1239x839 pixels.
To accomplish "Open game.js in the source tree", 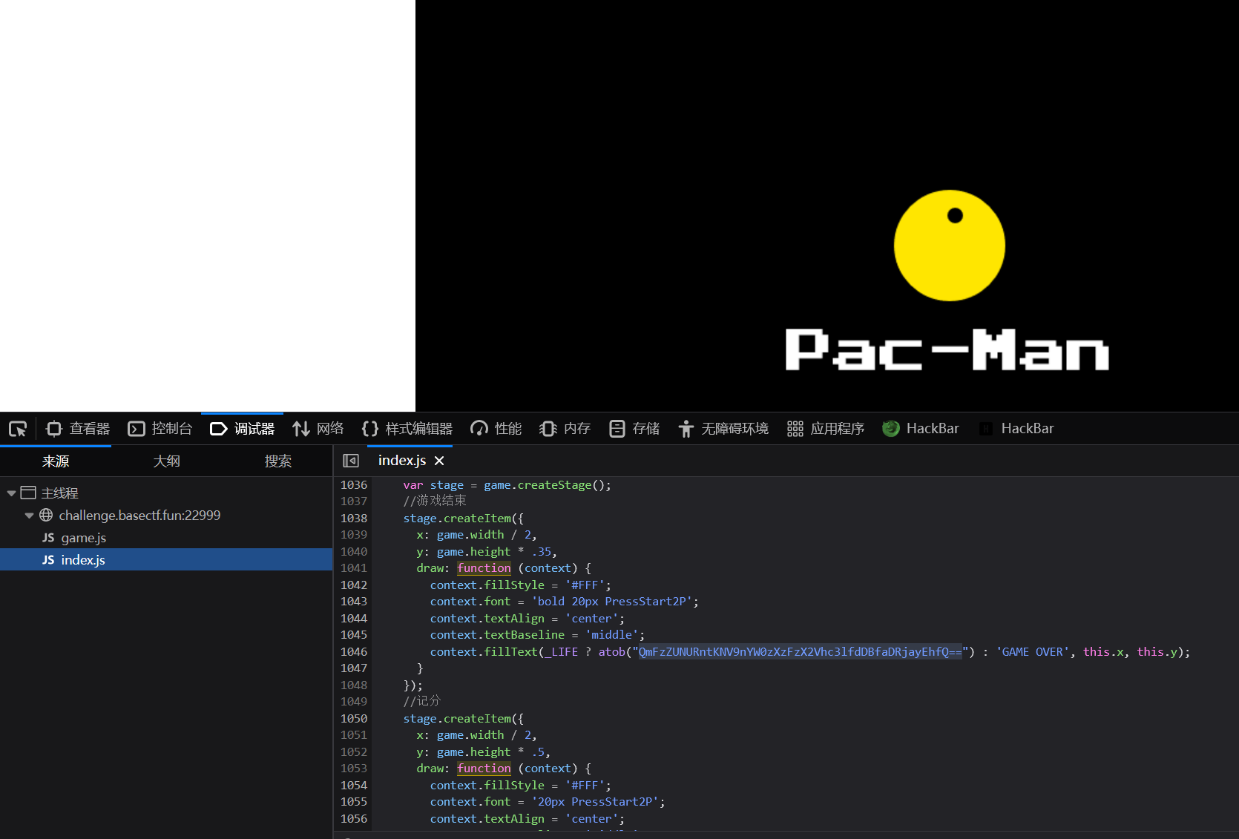I will tap(83, 538).
